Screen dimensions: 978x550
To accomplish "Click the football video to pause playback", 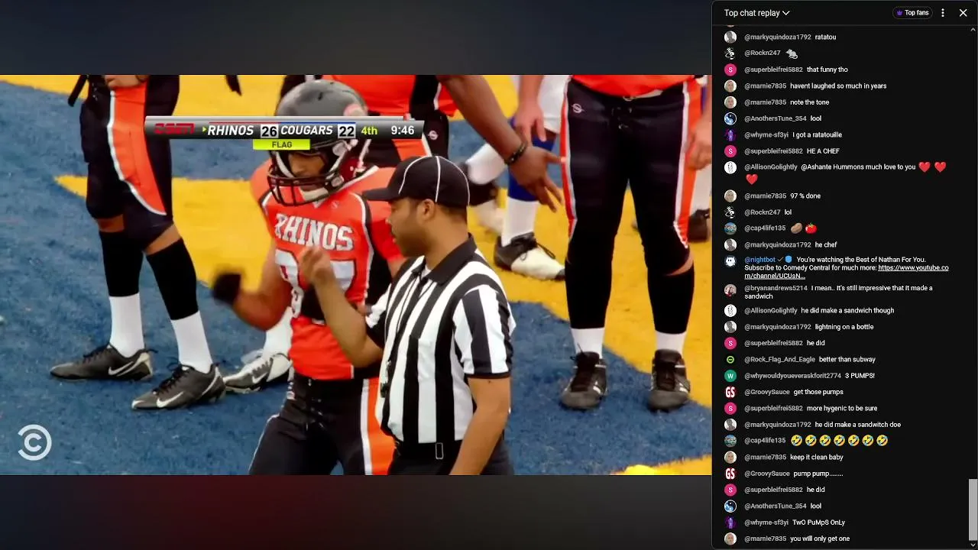I will 355,275.
